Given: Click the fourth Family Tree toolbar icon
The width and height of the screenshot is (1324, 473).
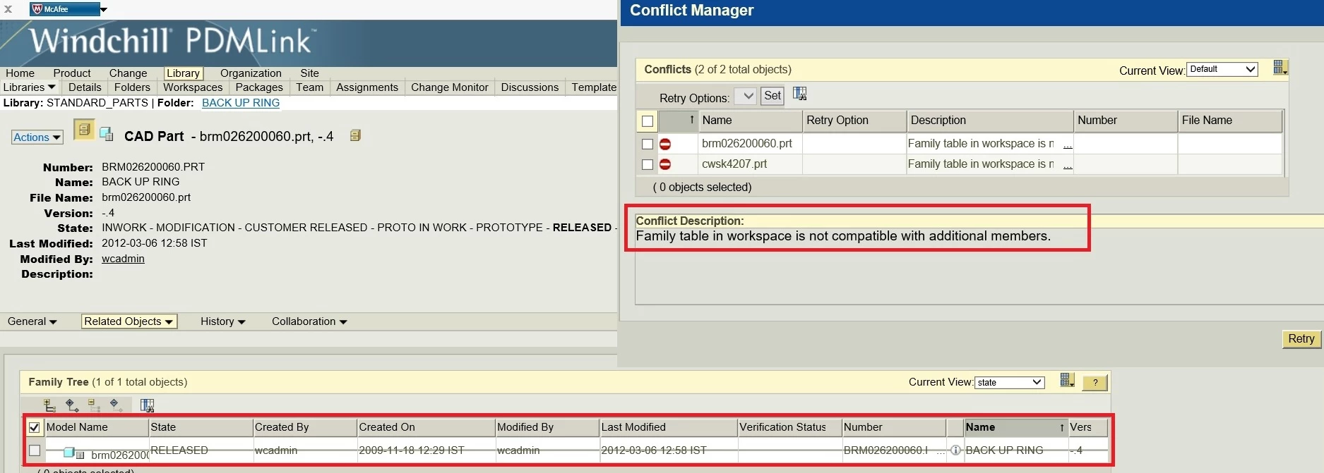Looking at the screenshot, I should 116,405.
